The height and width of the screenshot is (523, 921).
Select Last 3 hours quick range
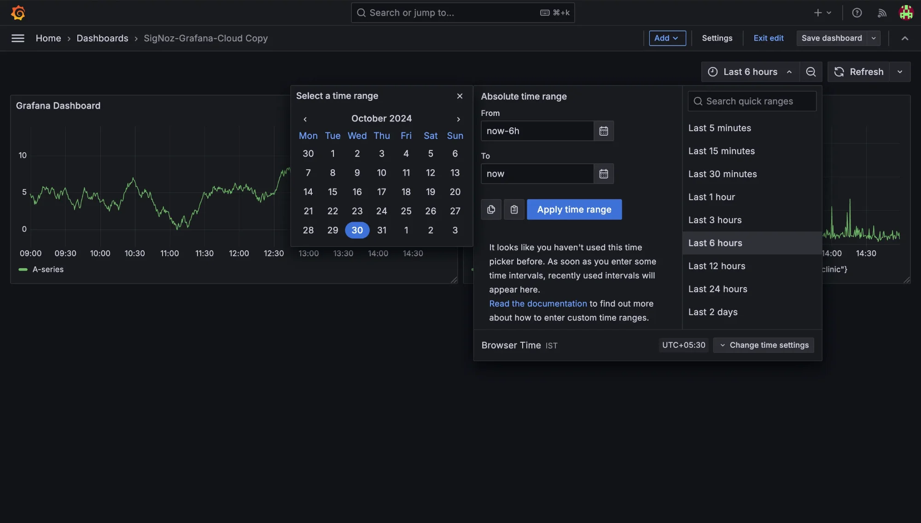tap(752, 220)
